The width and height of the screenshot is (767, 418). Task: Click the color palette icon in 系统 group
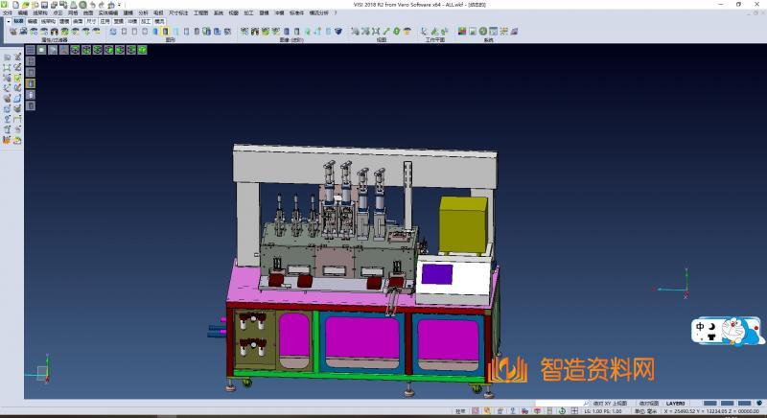click(462, 32)
